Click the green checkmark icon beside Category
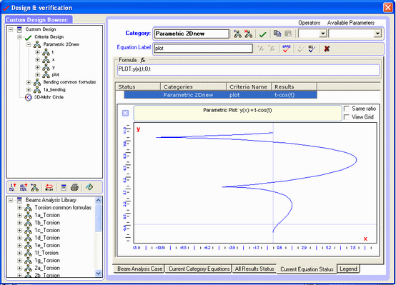The width and height of the screenshot is (396, 285). (263, 34)
